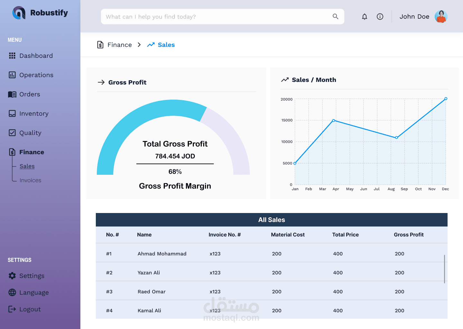Click the breadcrumb chevron separator
This screenshot has width=463, height=329.
click(139, 45)
